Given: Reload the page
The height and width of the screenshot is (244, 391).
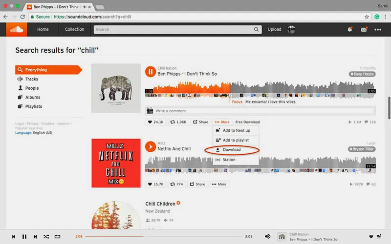Looking at the screenshot, I should pos(22,17).
